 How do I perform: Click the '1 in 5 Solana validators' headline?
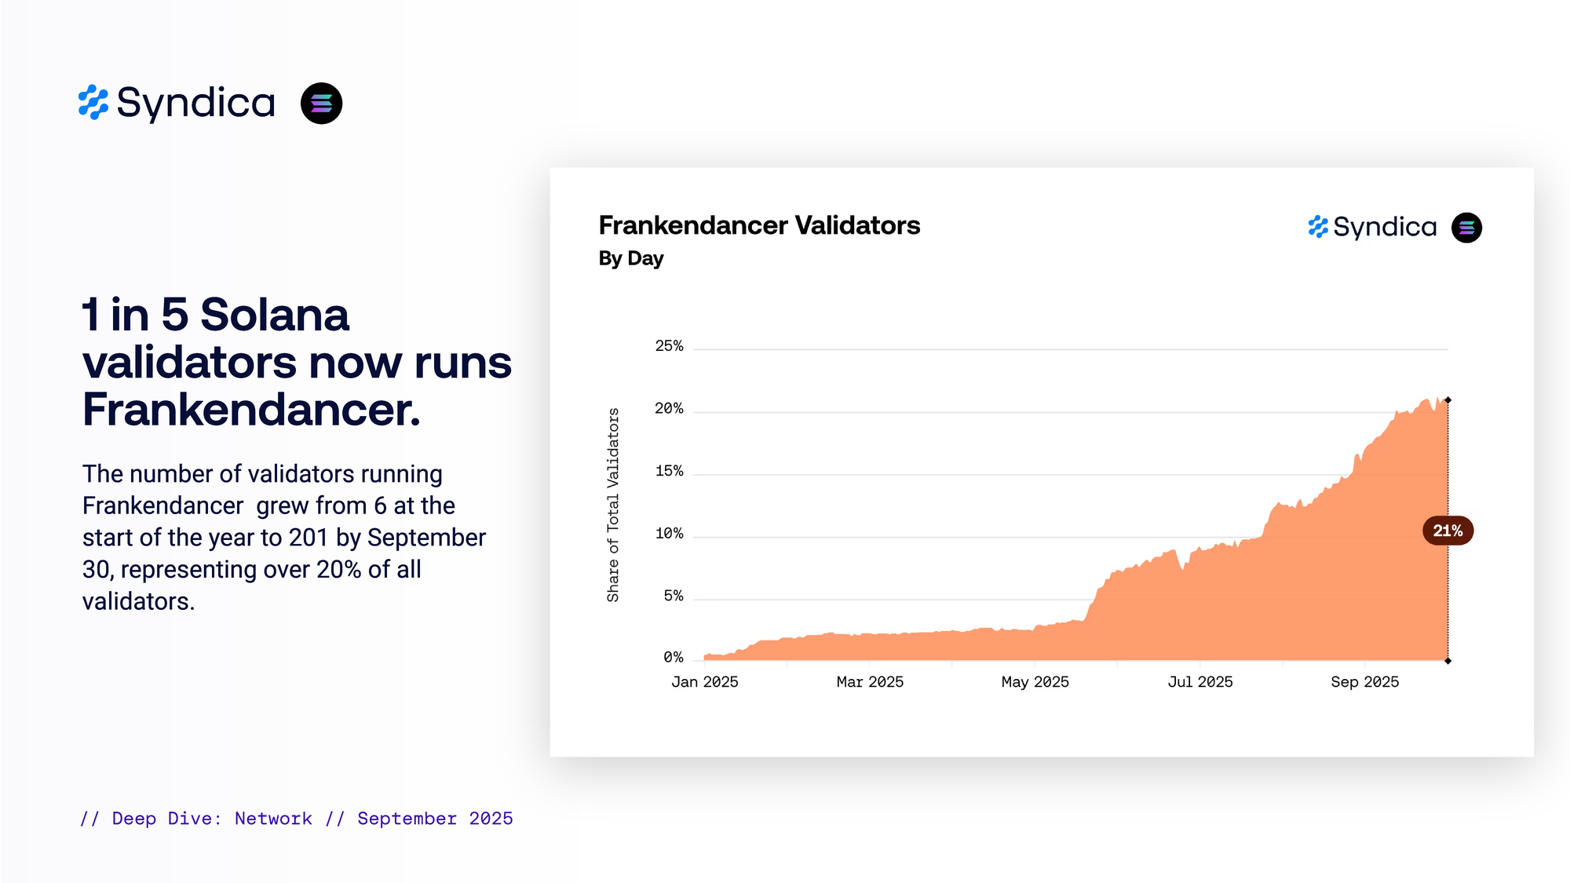pyautogui.click(x=297, y=362)
